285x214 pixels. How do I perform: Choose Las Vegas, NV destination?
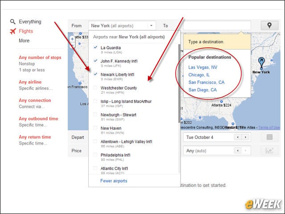[203, 67]
